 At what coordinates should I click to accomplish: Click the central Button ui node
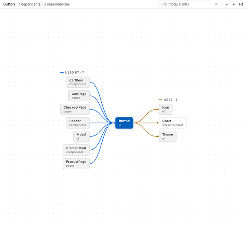124,123
